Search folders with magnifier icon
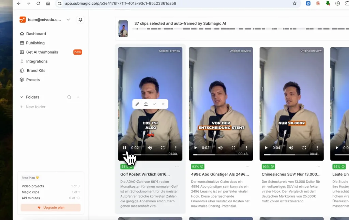 point(69,97)
